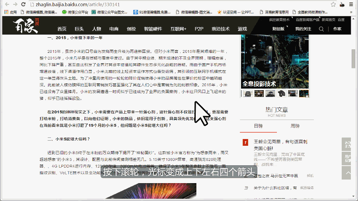358x201 pixels.
Task: Click scrollbar down arrow
Action: (x=354, y=196)
